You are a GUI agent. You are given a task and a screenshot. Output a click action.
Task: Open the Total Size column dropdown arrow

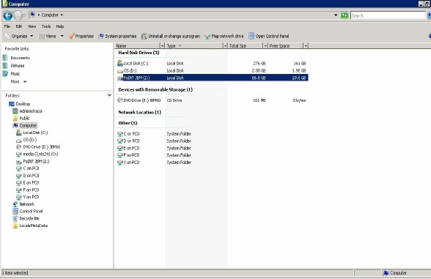click(x=265, y=45)
